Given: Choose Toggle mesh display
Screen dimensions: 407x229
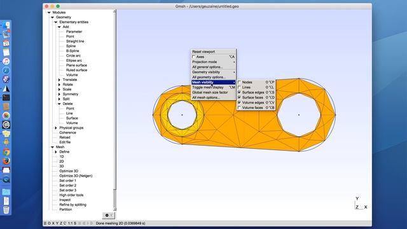Looking at the screenshot, I should pyautogui.click(x=214, y=87).
